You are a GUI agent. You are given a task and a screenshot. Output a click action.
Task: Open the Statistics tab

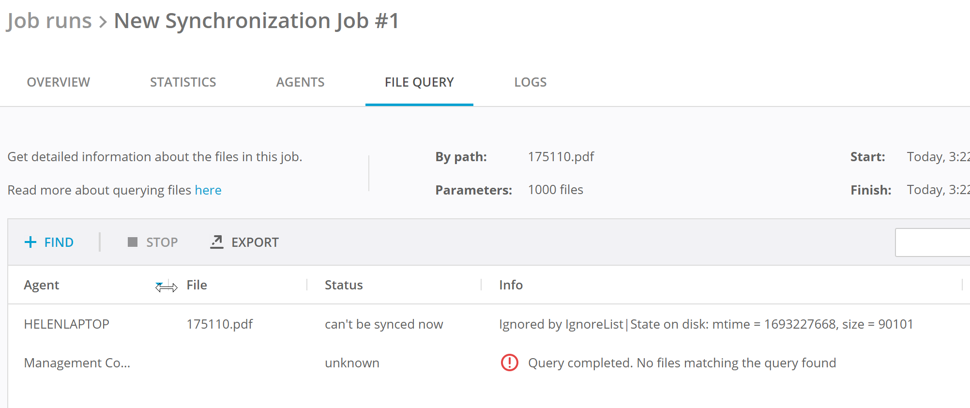[183, 82]
